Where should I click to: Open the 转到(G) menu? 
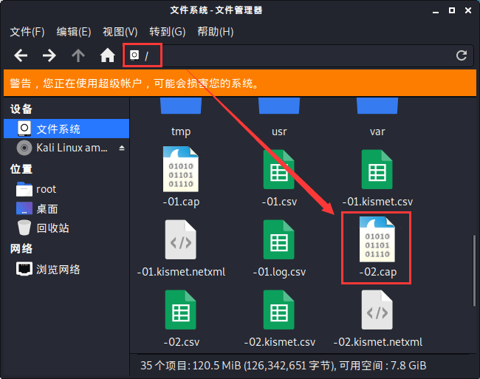click(168, 32)
